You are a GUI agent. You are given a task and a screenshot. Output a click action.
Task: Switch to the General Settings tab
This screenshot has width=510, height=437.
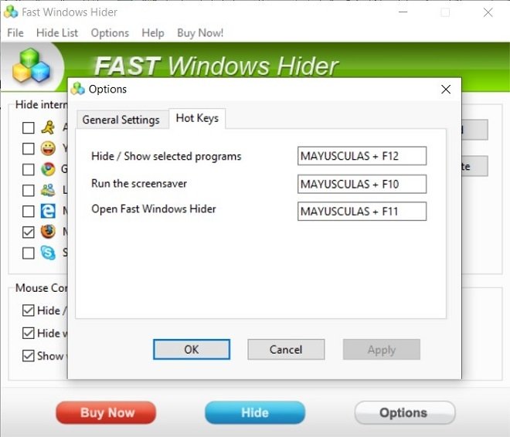click(123, 120)
